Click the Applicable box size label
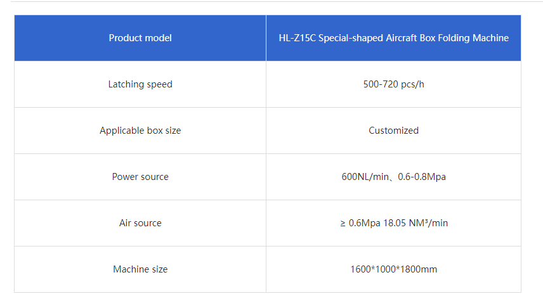543x308 pixels. click(140, 131)
